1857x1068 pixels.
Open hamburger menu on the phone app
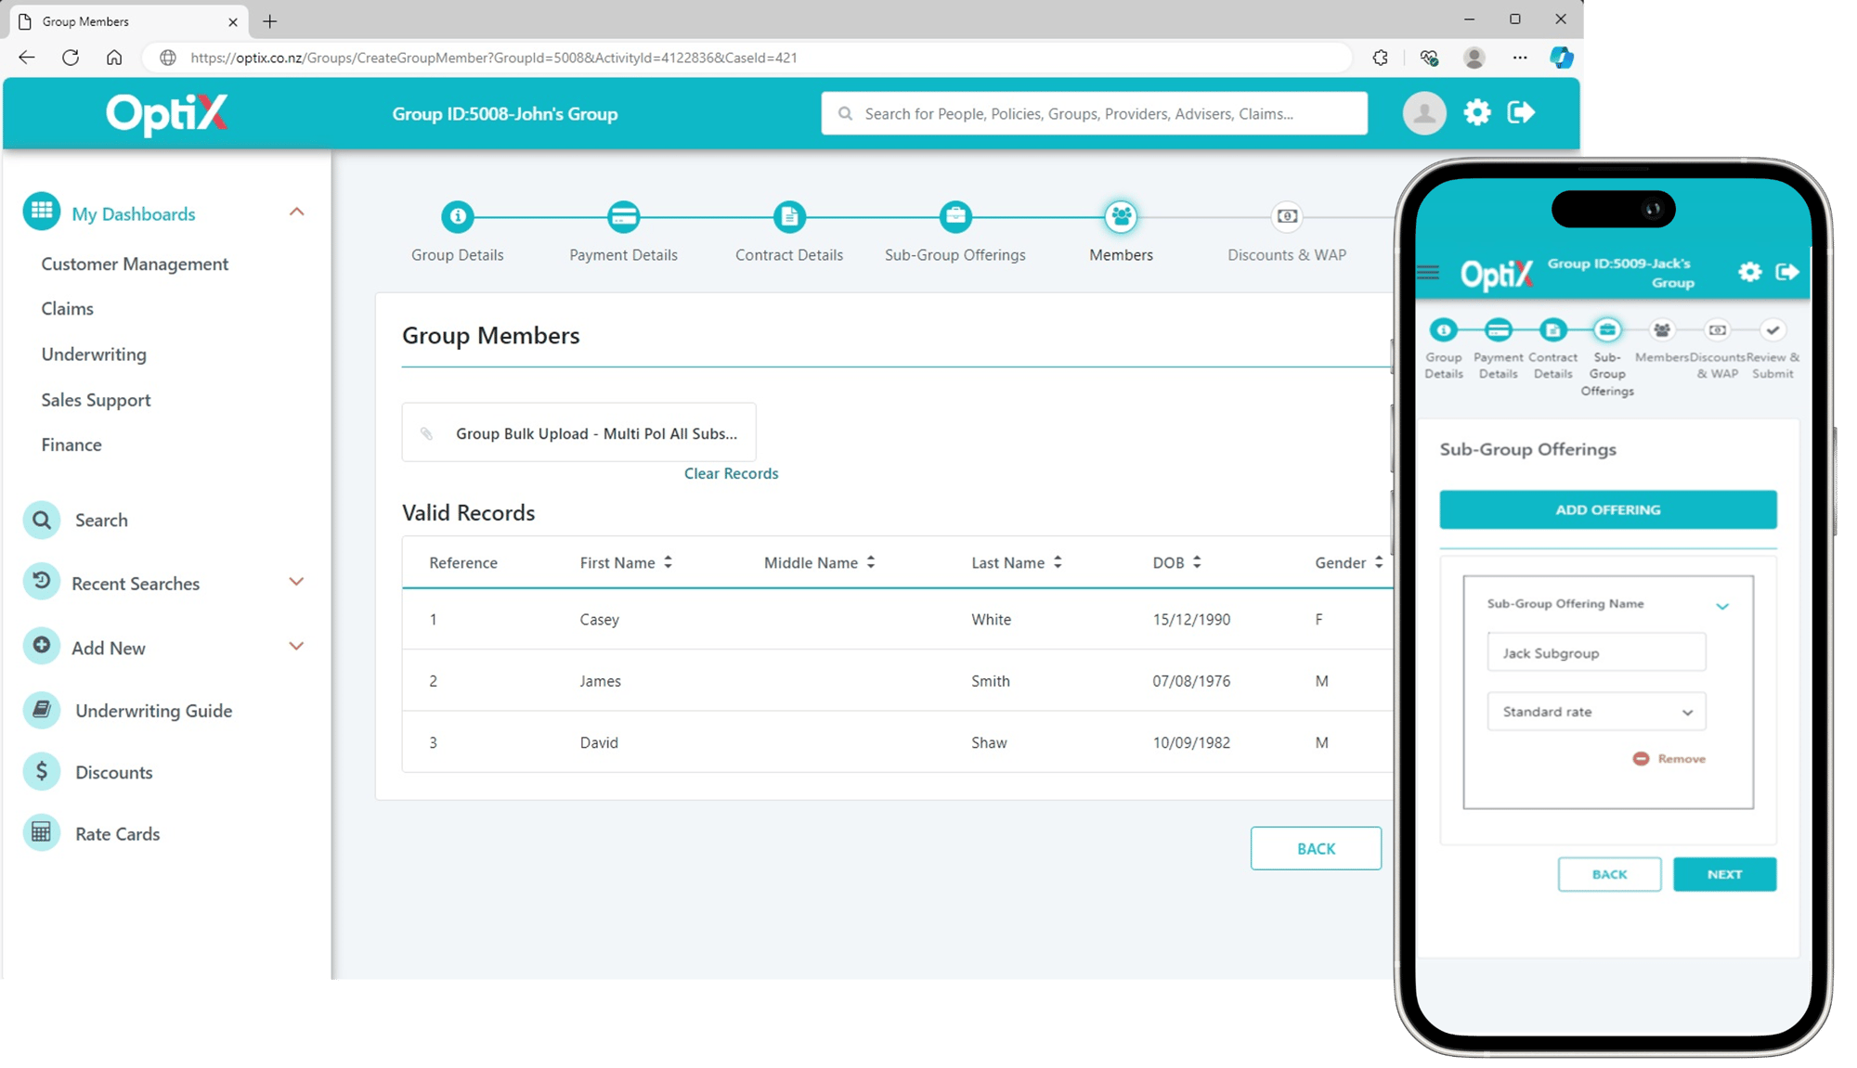[x=1428, y=272]
